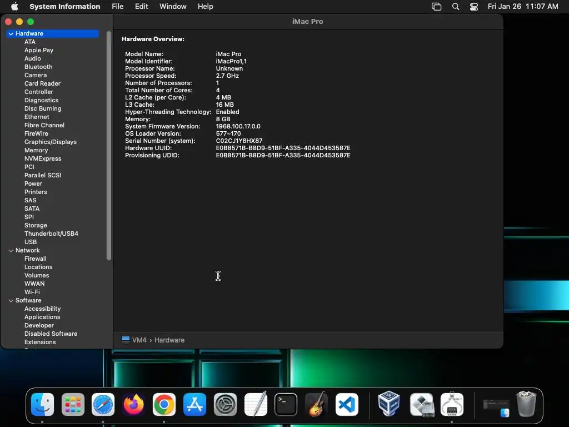Open the App Store icon

(194, 404)
